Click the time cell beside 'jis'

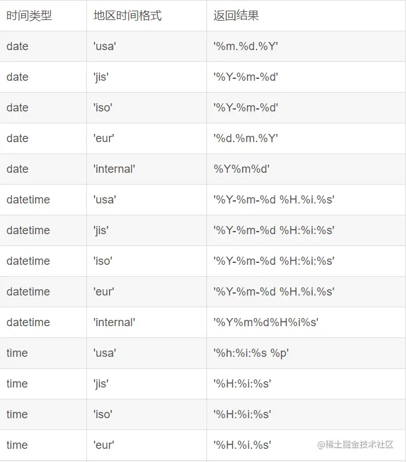pyautogui.click(x=17, y=384)
